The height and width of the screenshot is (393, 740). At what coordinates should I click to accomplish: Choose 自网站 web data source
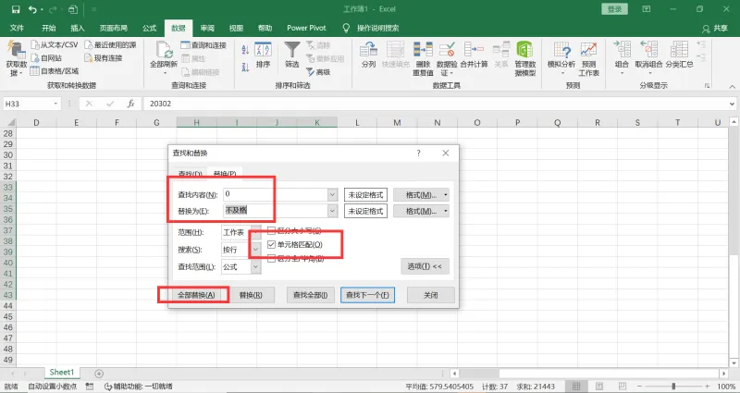pos(46,58)
